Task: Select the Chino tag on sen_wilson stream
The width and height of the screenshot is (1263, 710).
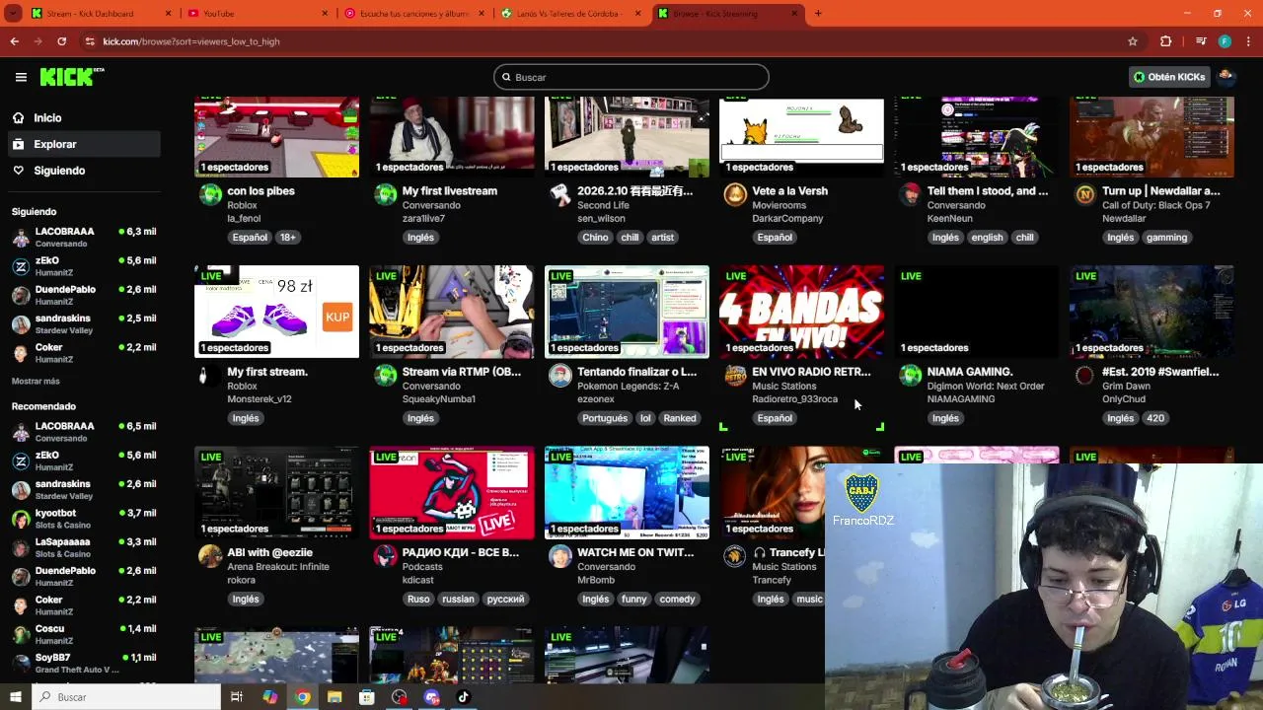Action: pos(595,238)
